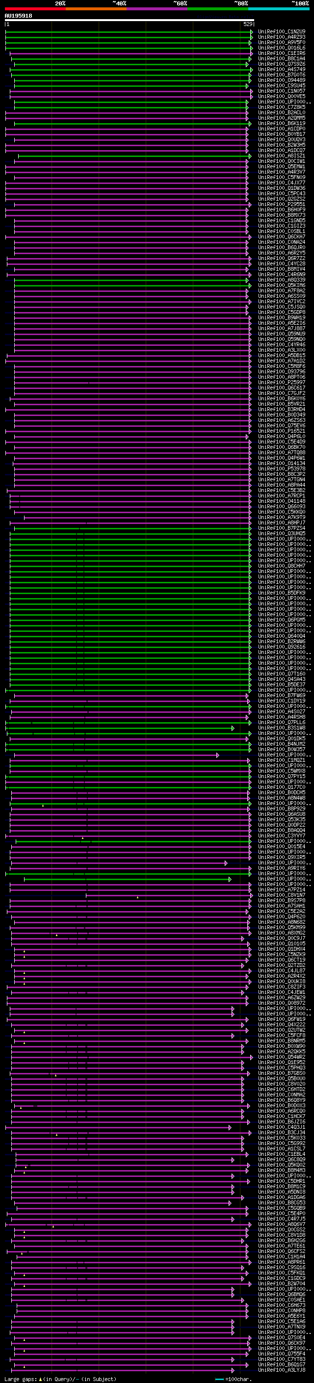
Task: Click label UniRef100_Q01DK5
Action: tap(282, 738)
